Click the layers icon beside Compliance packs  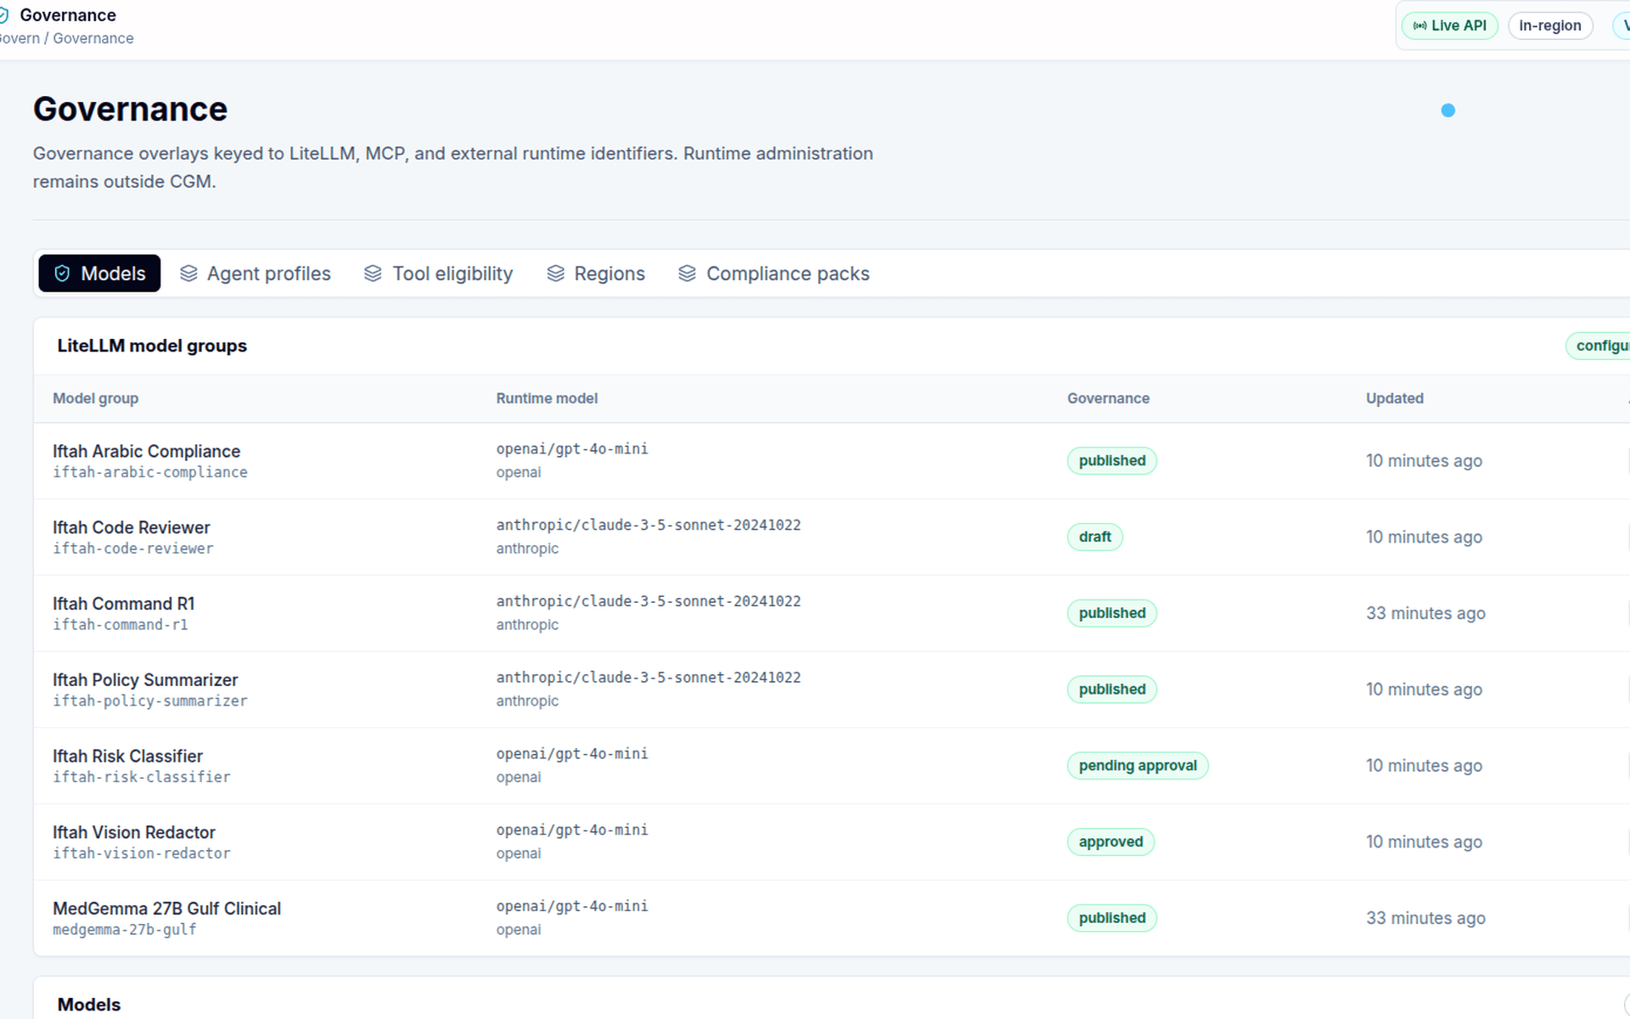pyautogui.click(x=687, y=273)
